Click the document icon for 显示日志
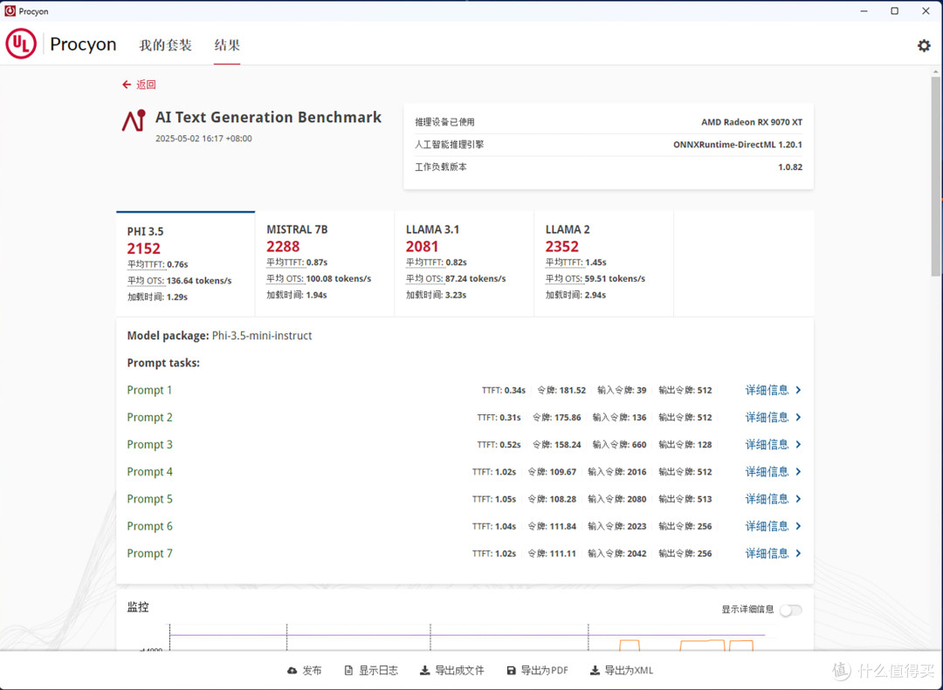Image resolution: width=943 pixels, height=690 pixels. click(348, 670)
